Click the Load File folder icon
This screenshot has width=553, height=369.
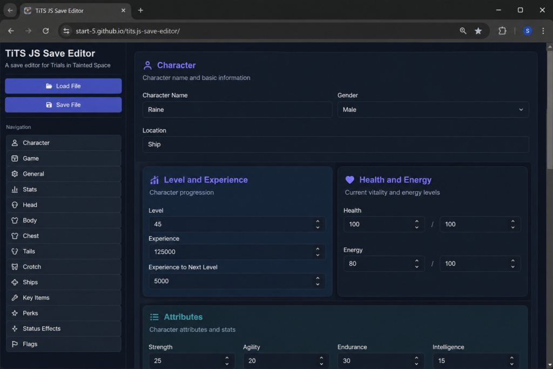[49, 86]
